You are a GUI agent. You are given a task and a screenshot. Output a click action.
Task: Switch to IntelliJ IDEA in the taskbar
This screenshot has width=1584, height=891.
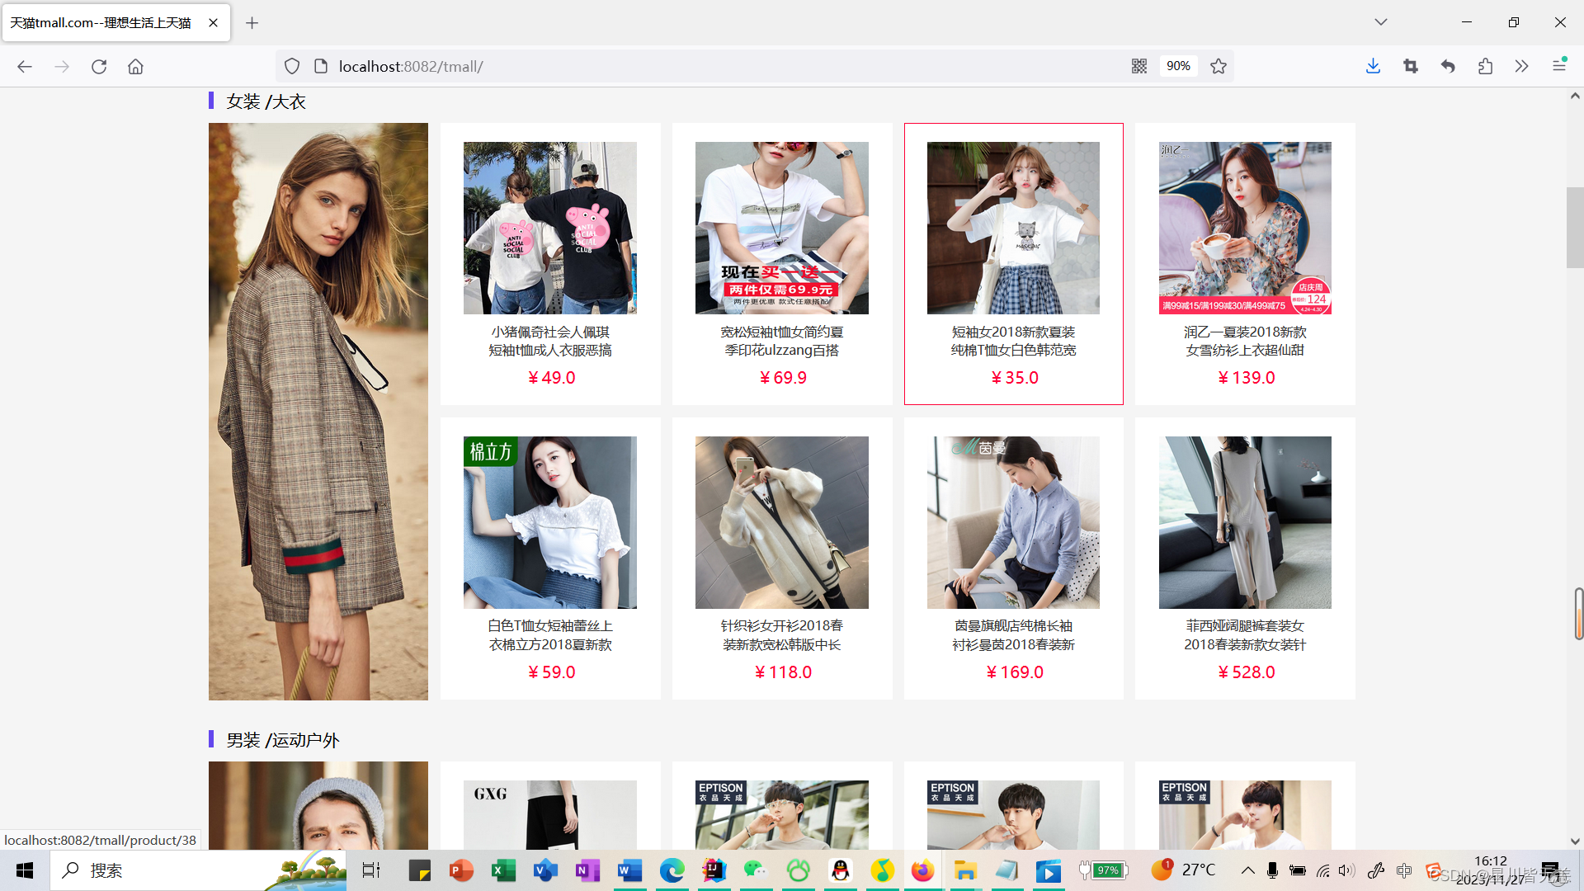click(x=714, y=870)
